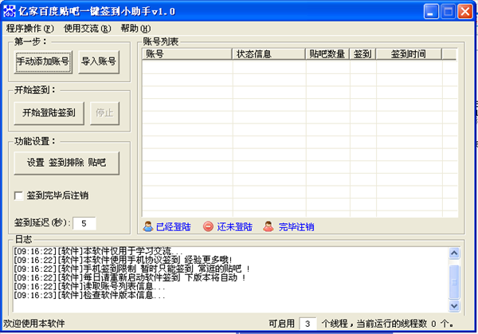Screen dimensions: 478x334
Task: Click the log line 本软件仅用于学习交流
Action: point(98,251)
